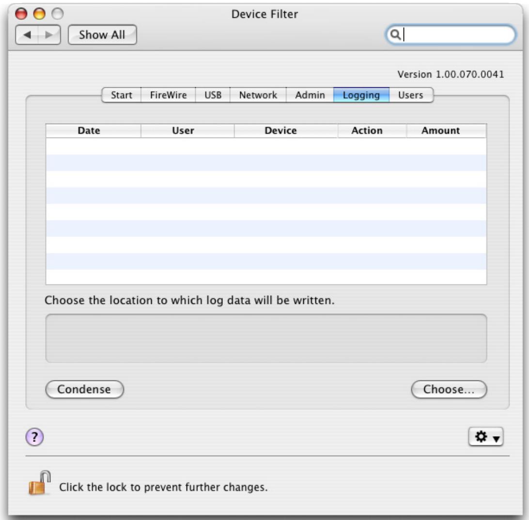Click the Choose... button
This screenshot has height=520, width=529.
449,390
